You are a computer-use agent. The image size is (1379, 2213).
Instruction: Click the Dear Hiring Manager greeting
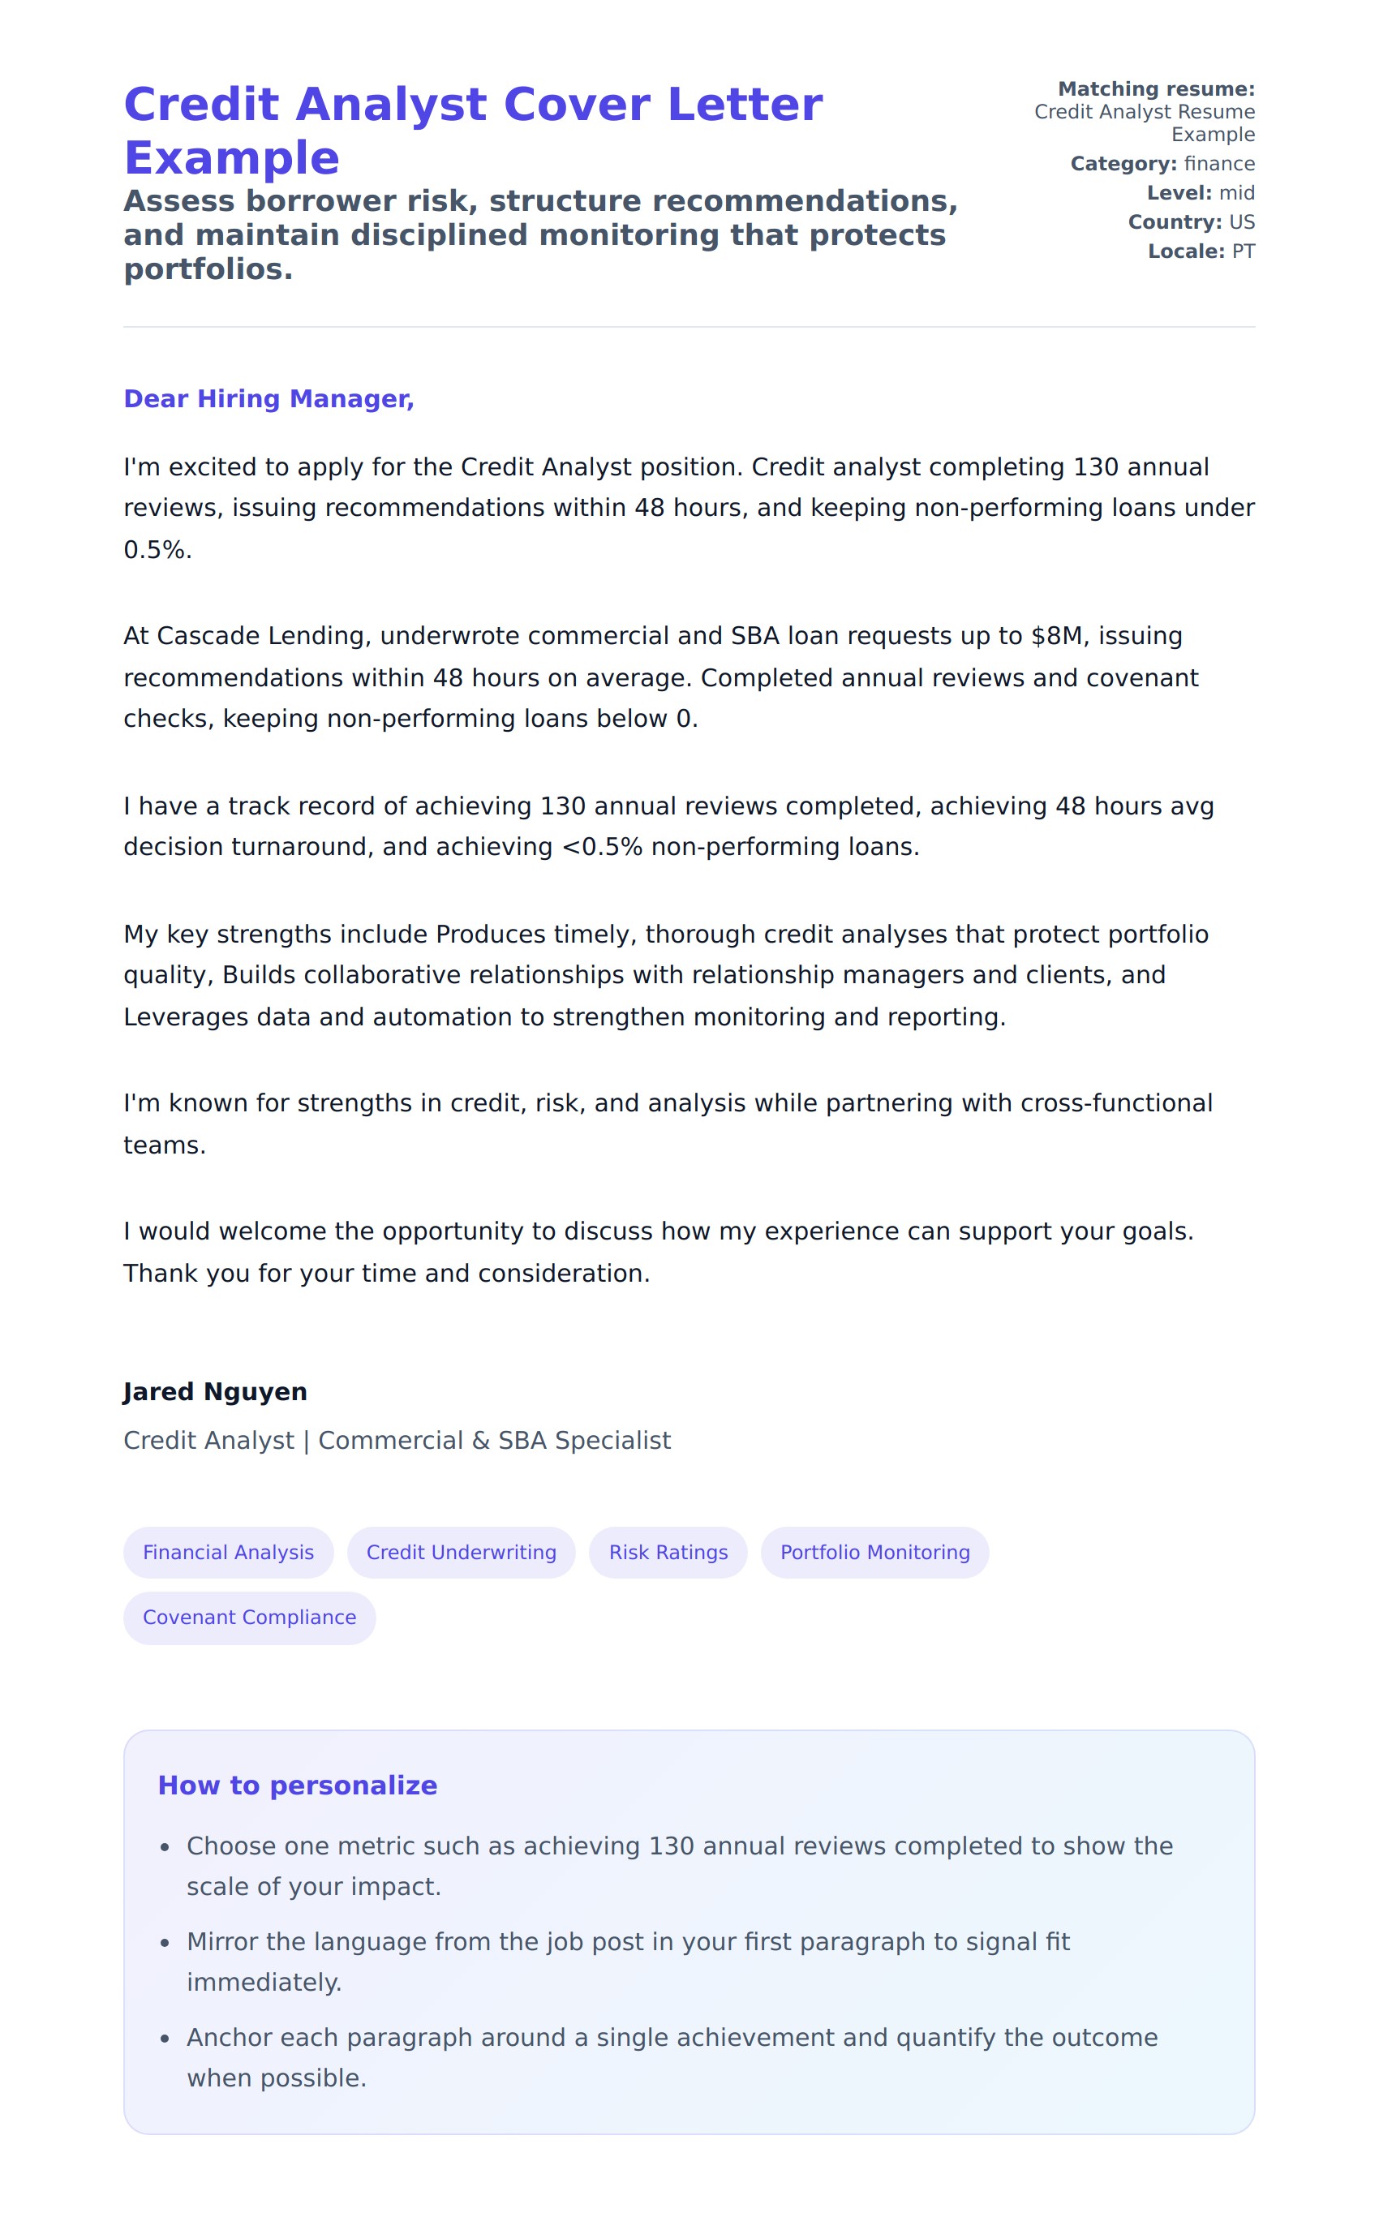pyautogui.click(x=268, y=398)
